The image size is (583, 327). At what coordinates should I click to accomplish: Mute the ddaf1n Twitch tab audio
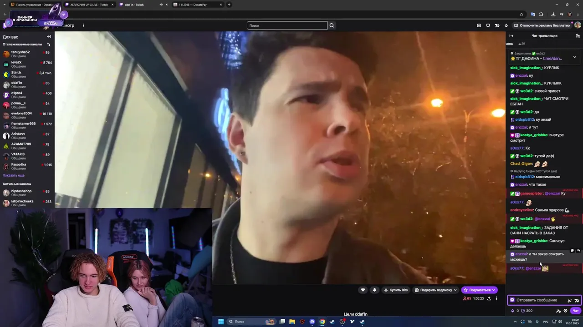(x=161, y=5)
